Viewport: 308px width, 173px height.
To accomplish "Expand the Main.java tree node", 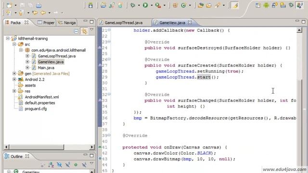I will pyautogui.click(x=27, y=68).
